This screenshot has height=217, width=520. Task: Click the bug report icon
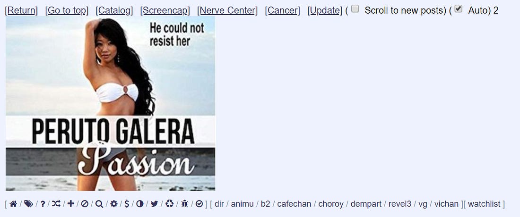[185, 204]
